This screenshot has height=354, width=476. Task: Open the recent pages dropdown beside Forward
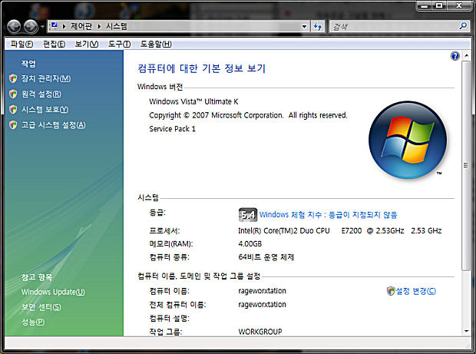42,27
